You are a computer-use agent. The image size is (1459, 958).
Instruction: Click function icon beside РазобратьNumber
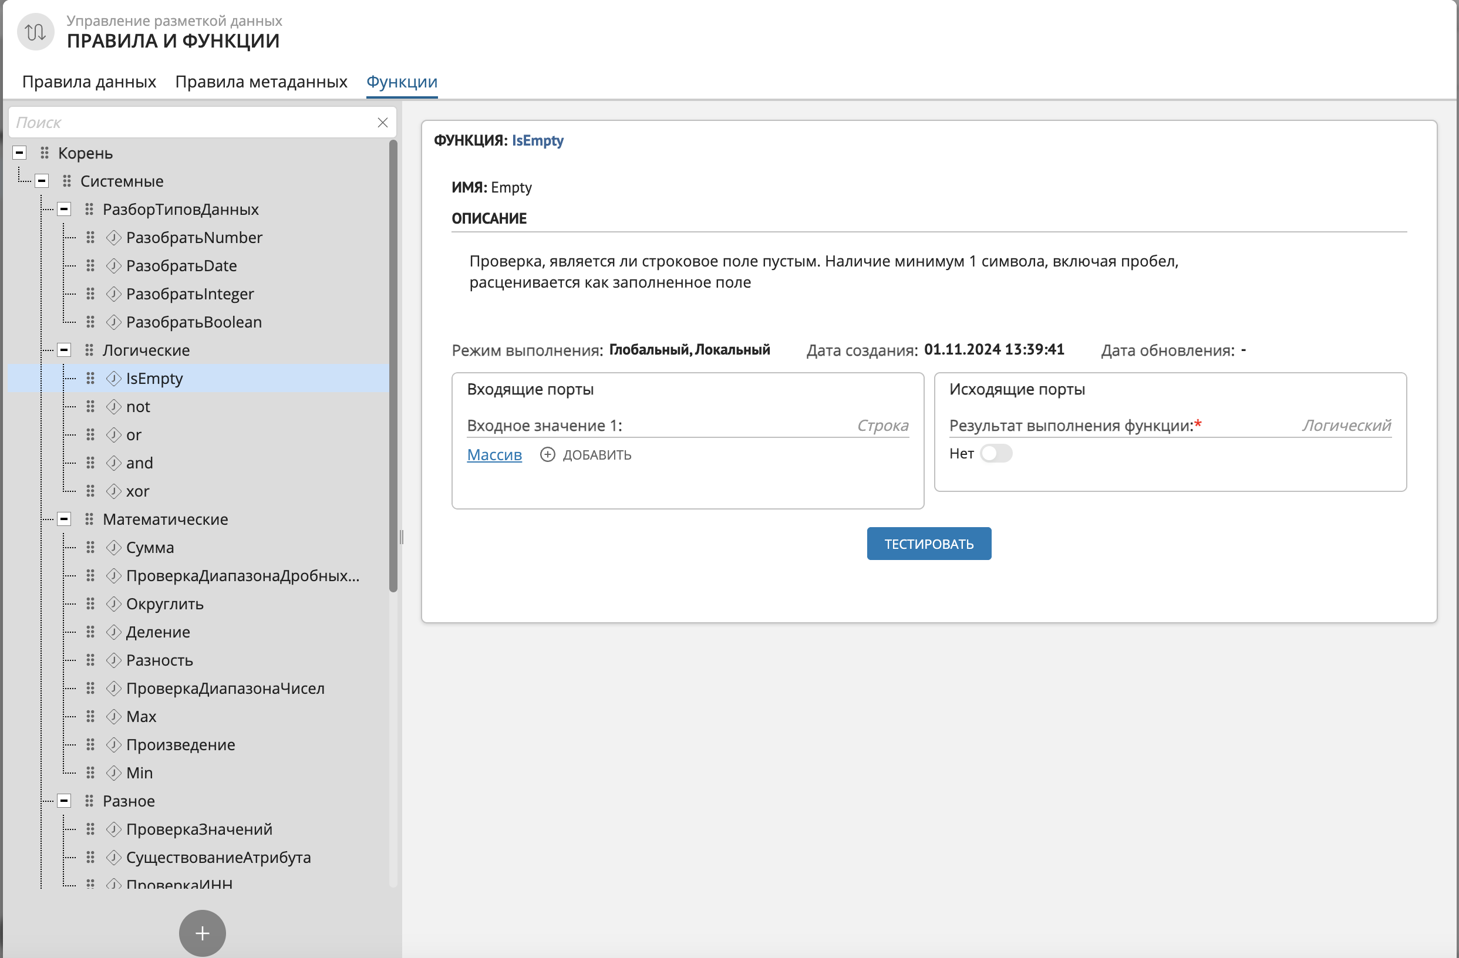coord(113,237)
